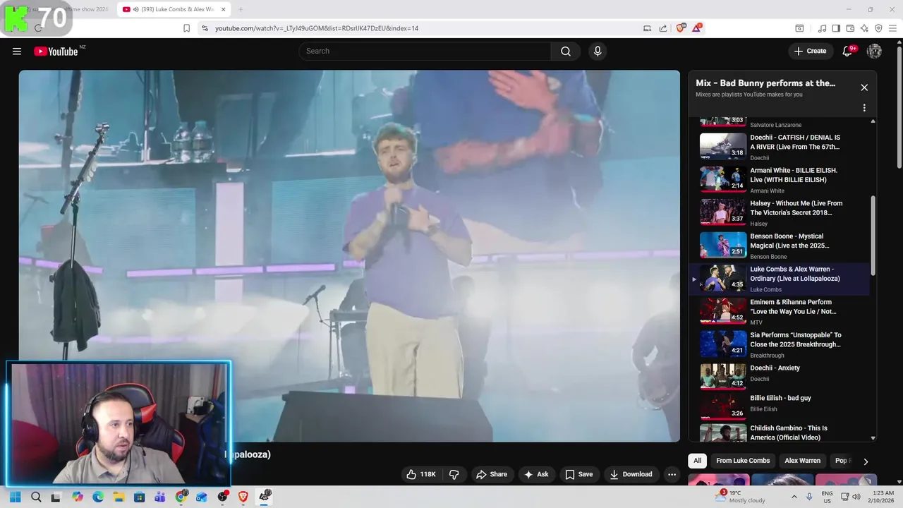Play Billie Eilish bad guy video
Screen dimensions: 903x508
[x=780, y=406]
